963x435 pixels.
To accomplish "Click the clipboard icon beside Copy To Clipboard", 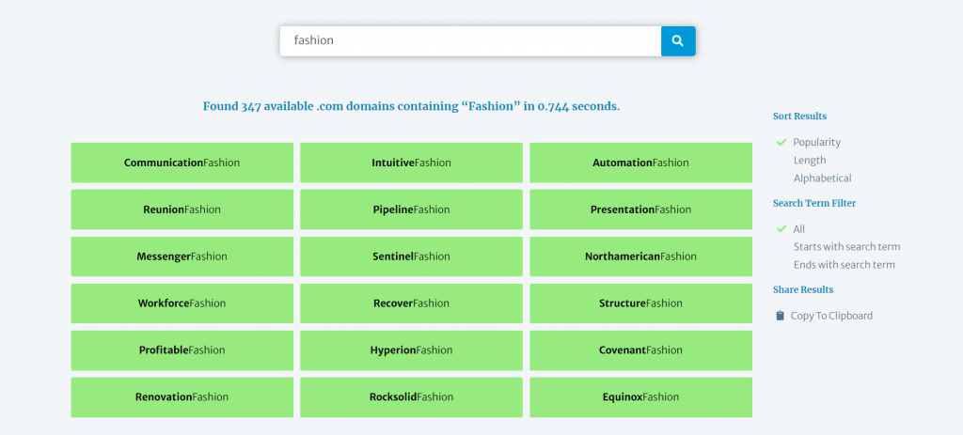I will point(780,316).
